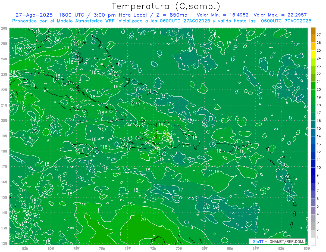Click the "Valor Max. = 22.2957" readout
This screenshot has width=326, height=252.
(280, 15)
